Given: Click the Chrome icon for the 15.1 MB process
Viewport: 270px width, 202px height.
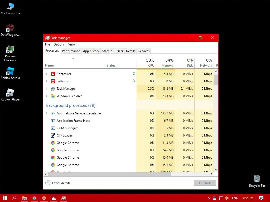Looking at the screenshot, I should [x=53, y=165].
